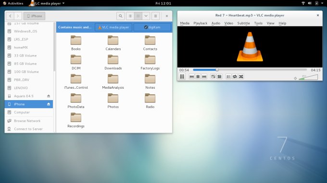Open the Subtitle menu in VLC

[243, 23]
